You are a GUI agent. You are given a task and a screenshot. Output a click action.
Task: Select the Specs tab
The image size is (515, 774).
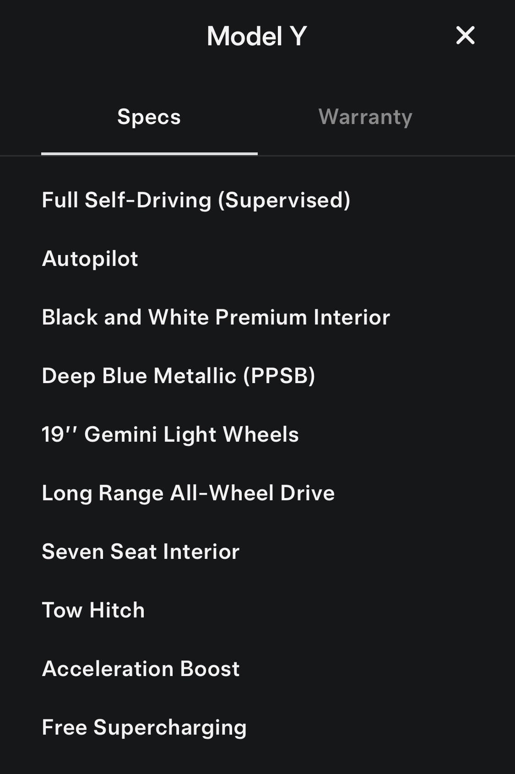[149, 117]
